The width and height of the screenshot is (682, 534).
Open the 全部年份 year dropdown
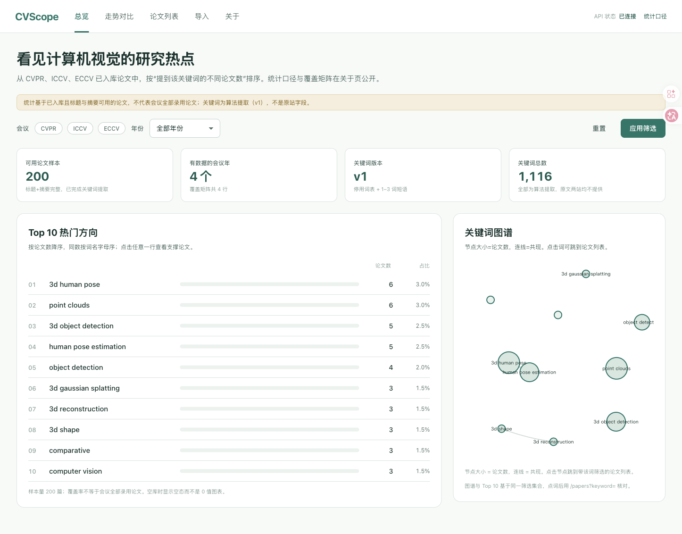click(x=185, y=128)
